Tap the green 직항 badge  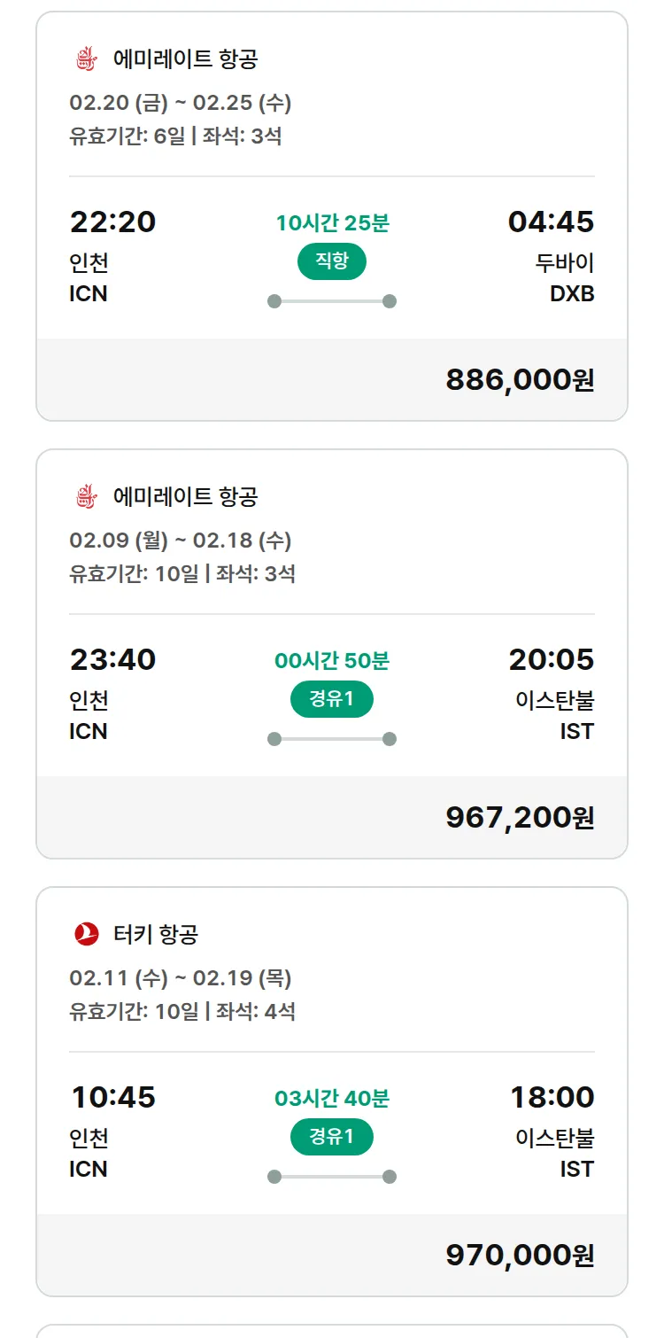(332, 261)
